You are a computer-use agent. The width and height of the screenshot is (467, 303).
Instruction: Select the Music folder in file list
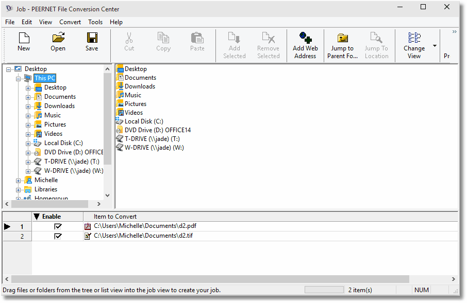click(x=129, y=95)
